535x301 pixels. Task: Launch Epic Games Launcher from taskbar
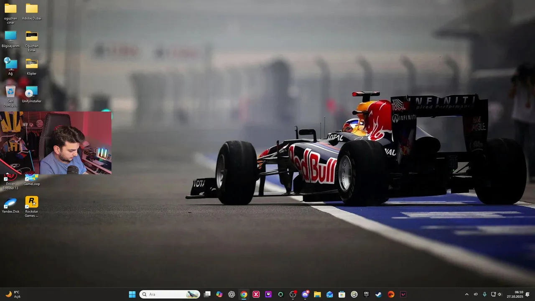(x=367, y=294)
